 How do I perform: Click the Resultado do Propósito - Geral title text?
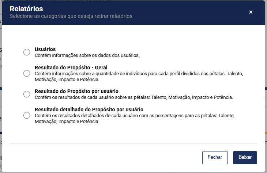(71, 68)
